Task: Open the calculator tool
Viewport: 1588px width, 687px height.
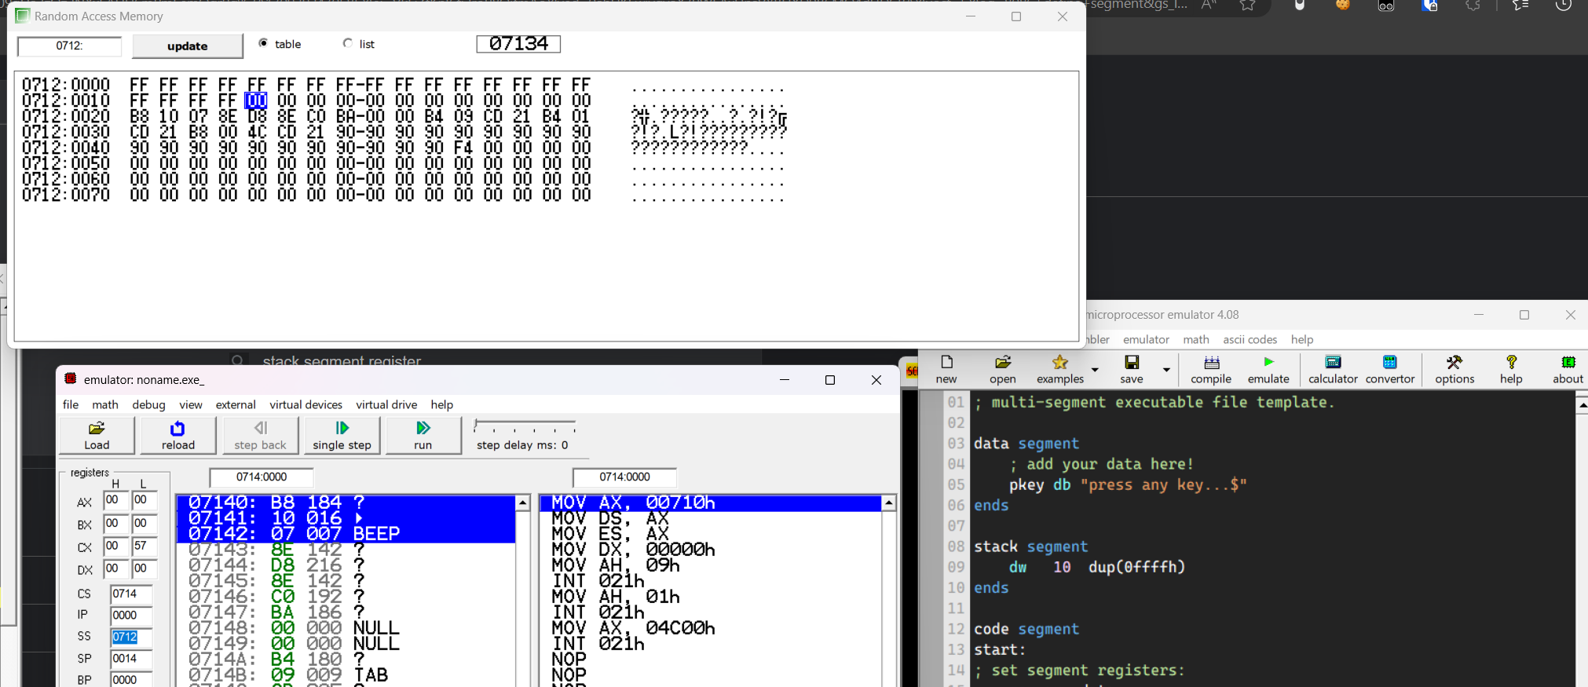Action: click(1333, 369)
